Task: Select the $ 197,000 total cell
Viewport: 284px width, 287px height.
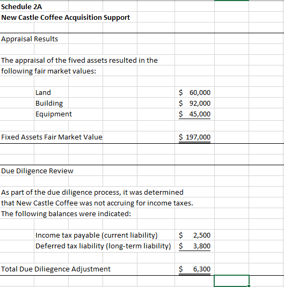Action: 194,137
